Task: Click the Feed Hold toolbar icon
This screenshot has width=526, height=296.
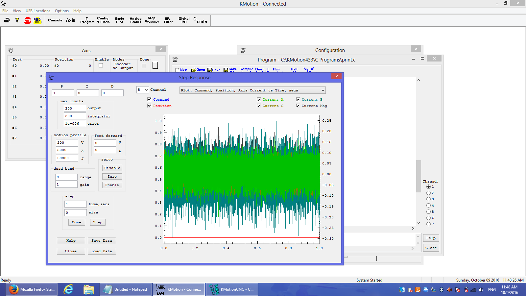Action: click(37, 21)
